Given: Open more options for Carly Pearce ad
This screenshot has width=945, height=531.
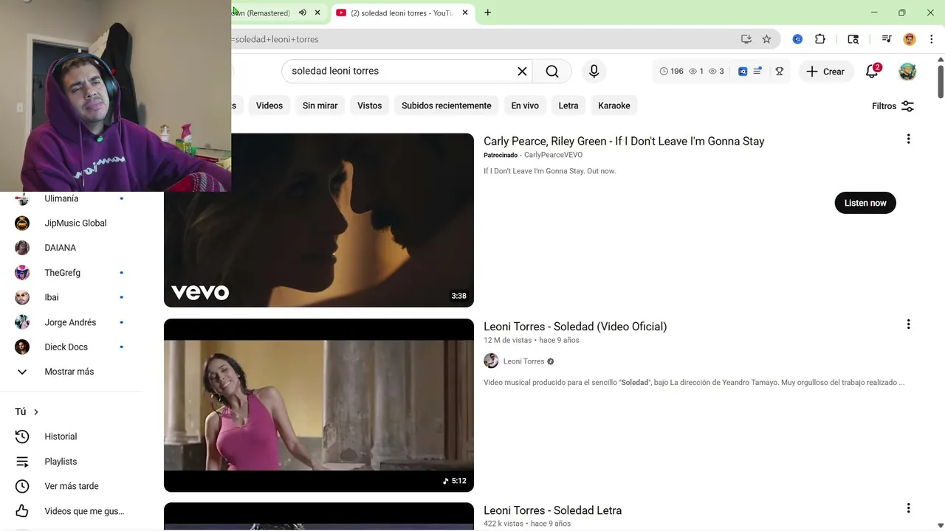Looking at the screenshot, I should point(908,139).
